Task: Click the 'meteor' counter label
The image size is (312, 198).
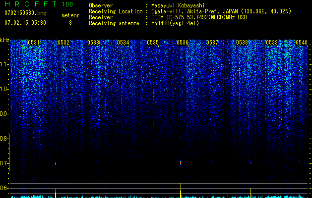Action: click(x=70, y=15)
